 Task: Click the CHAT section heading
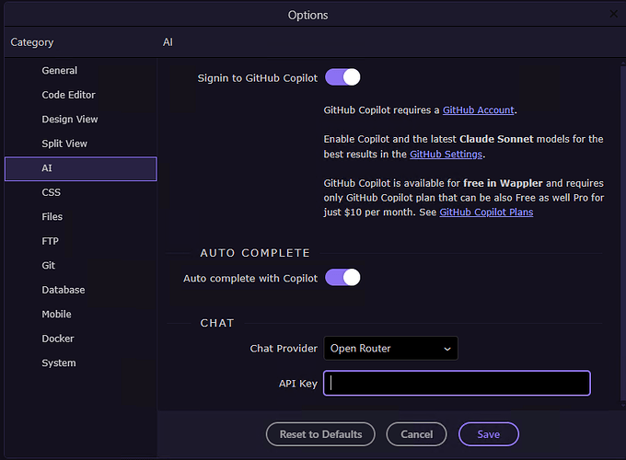click(217, 323)
